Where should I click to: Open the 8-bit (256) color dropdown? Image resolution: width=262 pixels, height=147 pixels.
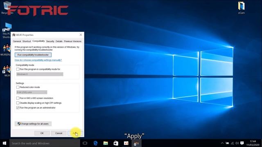(x=32, y=92)
